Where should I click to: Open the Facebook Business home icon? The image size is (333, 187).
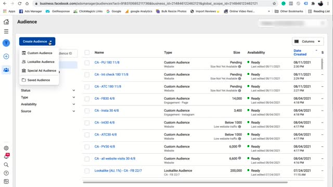point(6,22)
